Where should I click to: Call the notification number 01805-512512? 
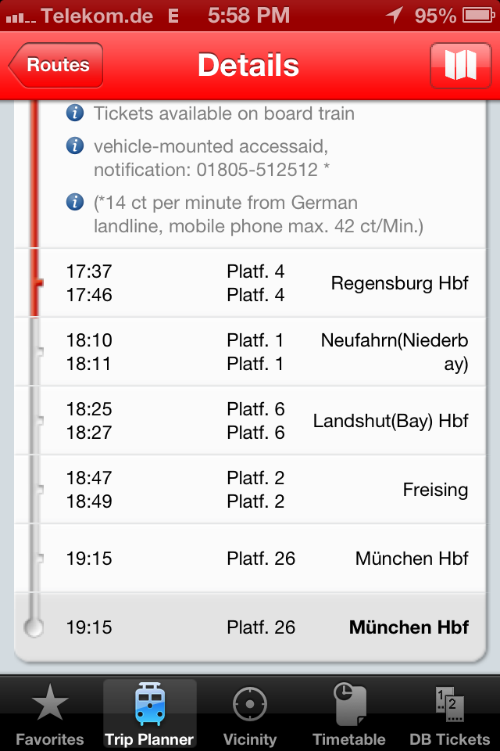pyautogui.click(x=257, y=170)
